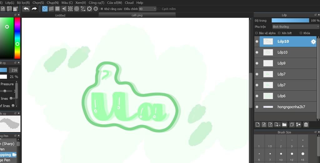Viewport: 320px width, 163px height.
Task: Open the Xem(V) menu
Action: pyautogui.click(x=81, y=2)
